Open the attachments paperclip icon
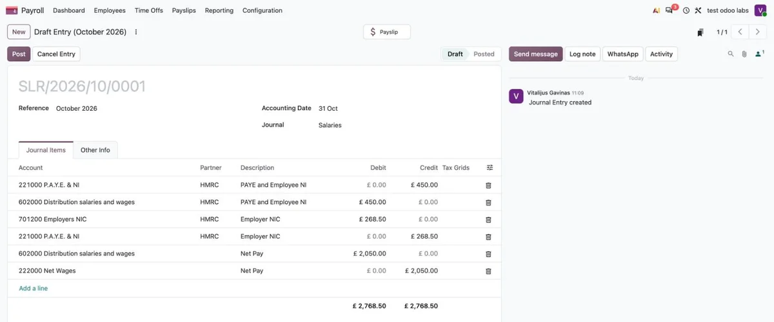The image size is (774, 322). tap(744, 54)
